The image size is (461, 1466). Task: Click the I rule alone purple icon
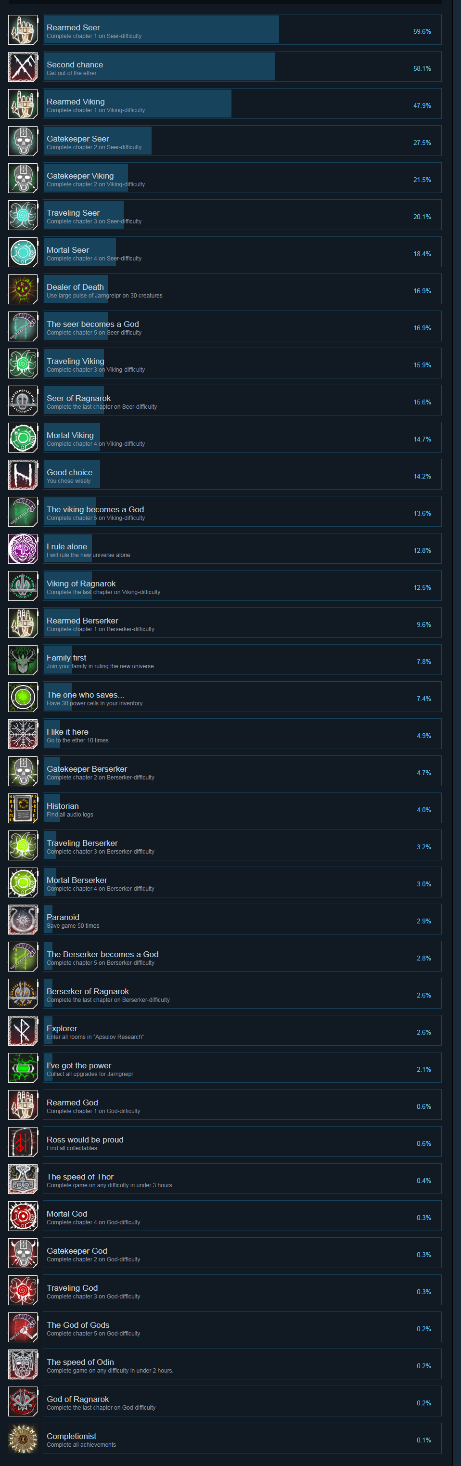(x=23, y=549)
